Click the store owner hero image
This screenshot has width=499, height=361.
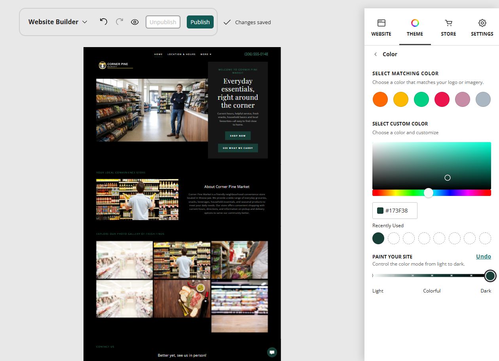(x=152, y=110)
